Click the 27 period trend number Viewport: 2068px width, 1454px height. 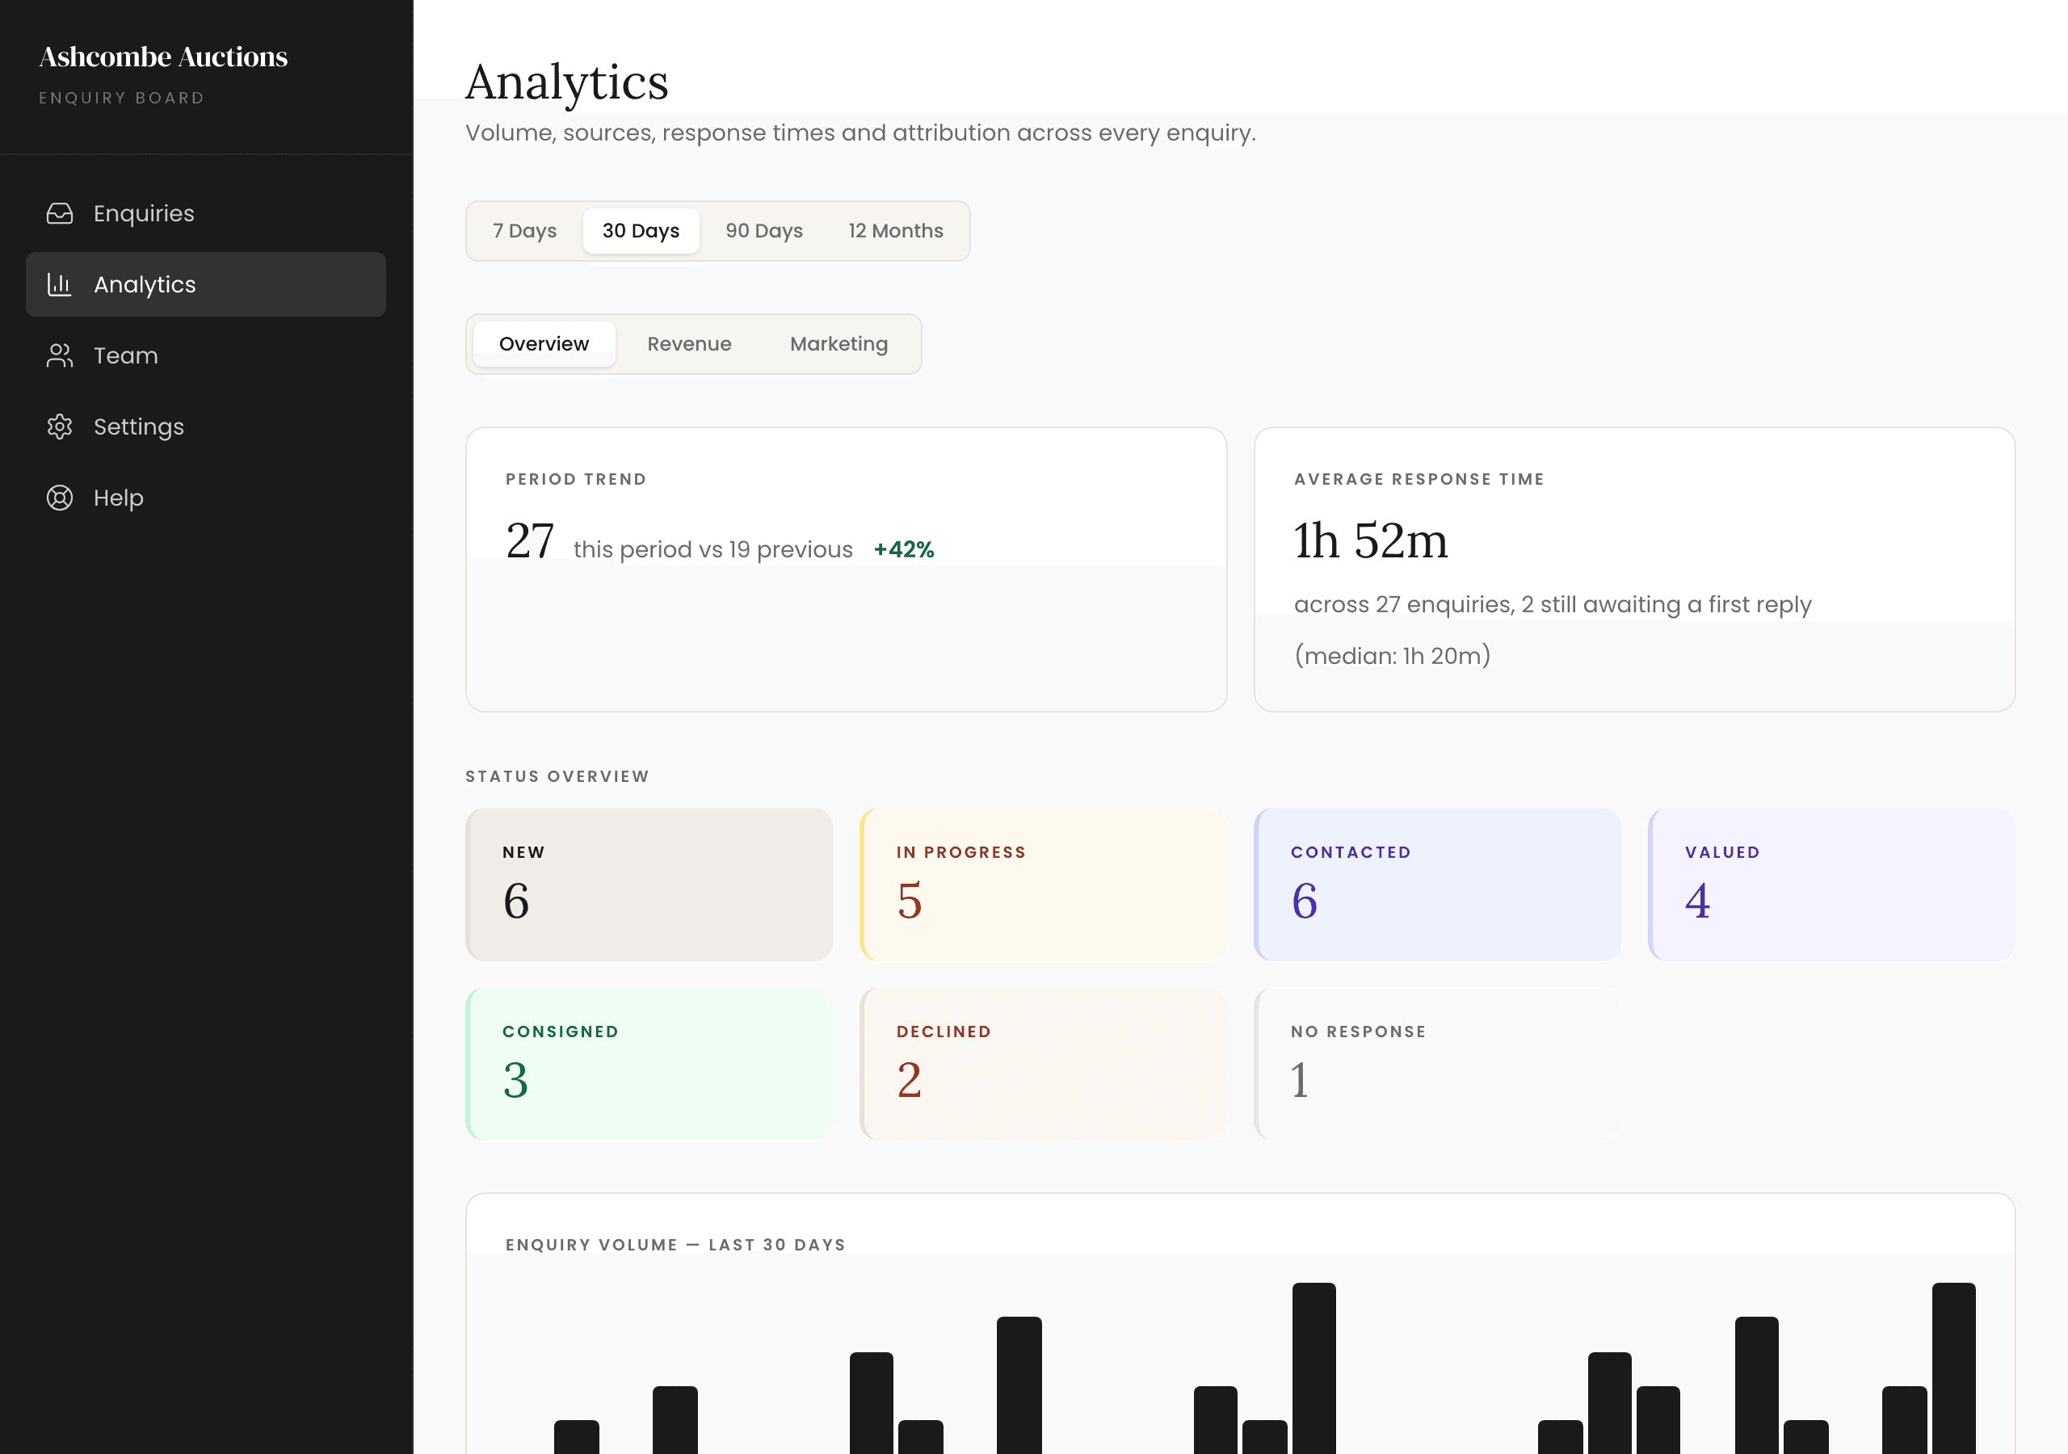point(530,540)
